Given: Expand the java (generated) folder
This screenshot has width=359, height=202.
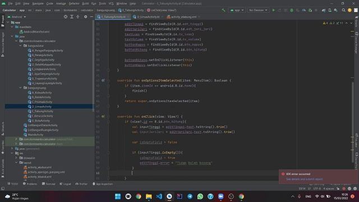Looking at the screenshot, I should (12, 149).
